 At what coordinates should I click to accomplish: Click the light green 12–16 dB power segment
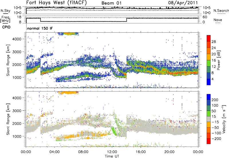209,63
